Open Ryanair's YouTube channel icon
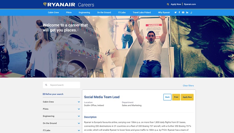 tap(183, 12)
